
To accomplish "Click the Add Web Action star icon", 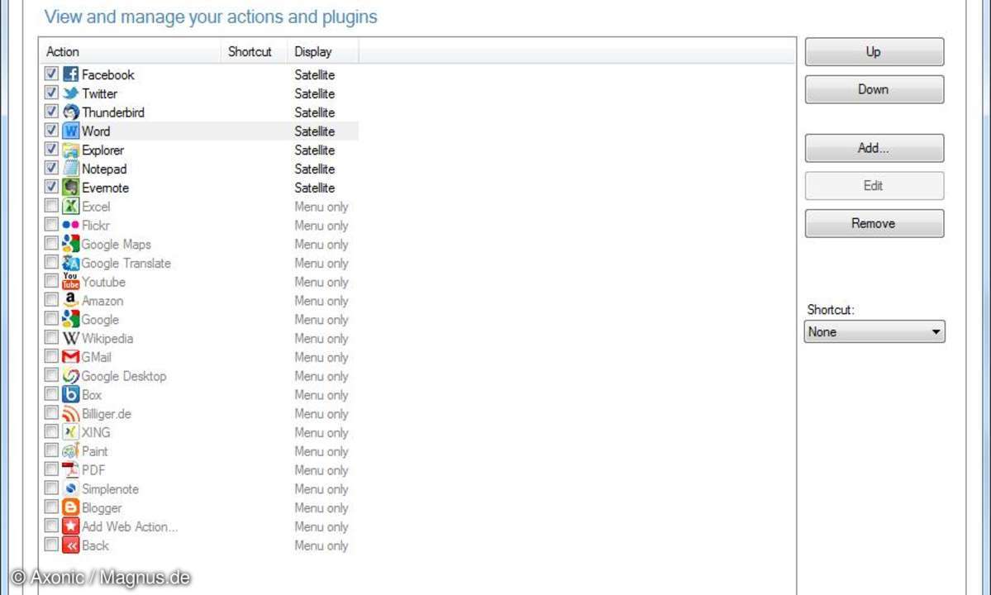I will tap(71, 526).
